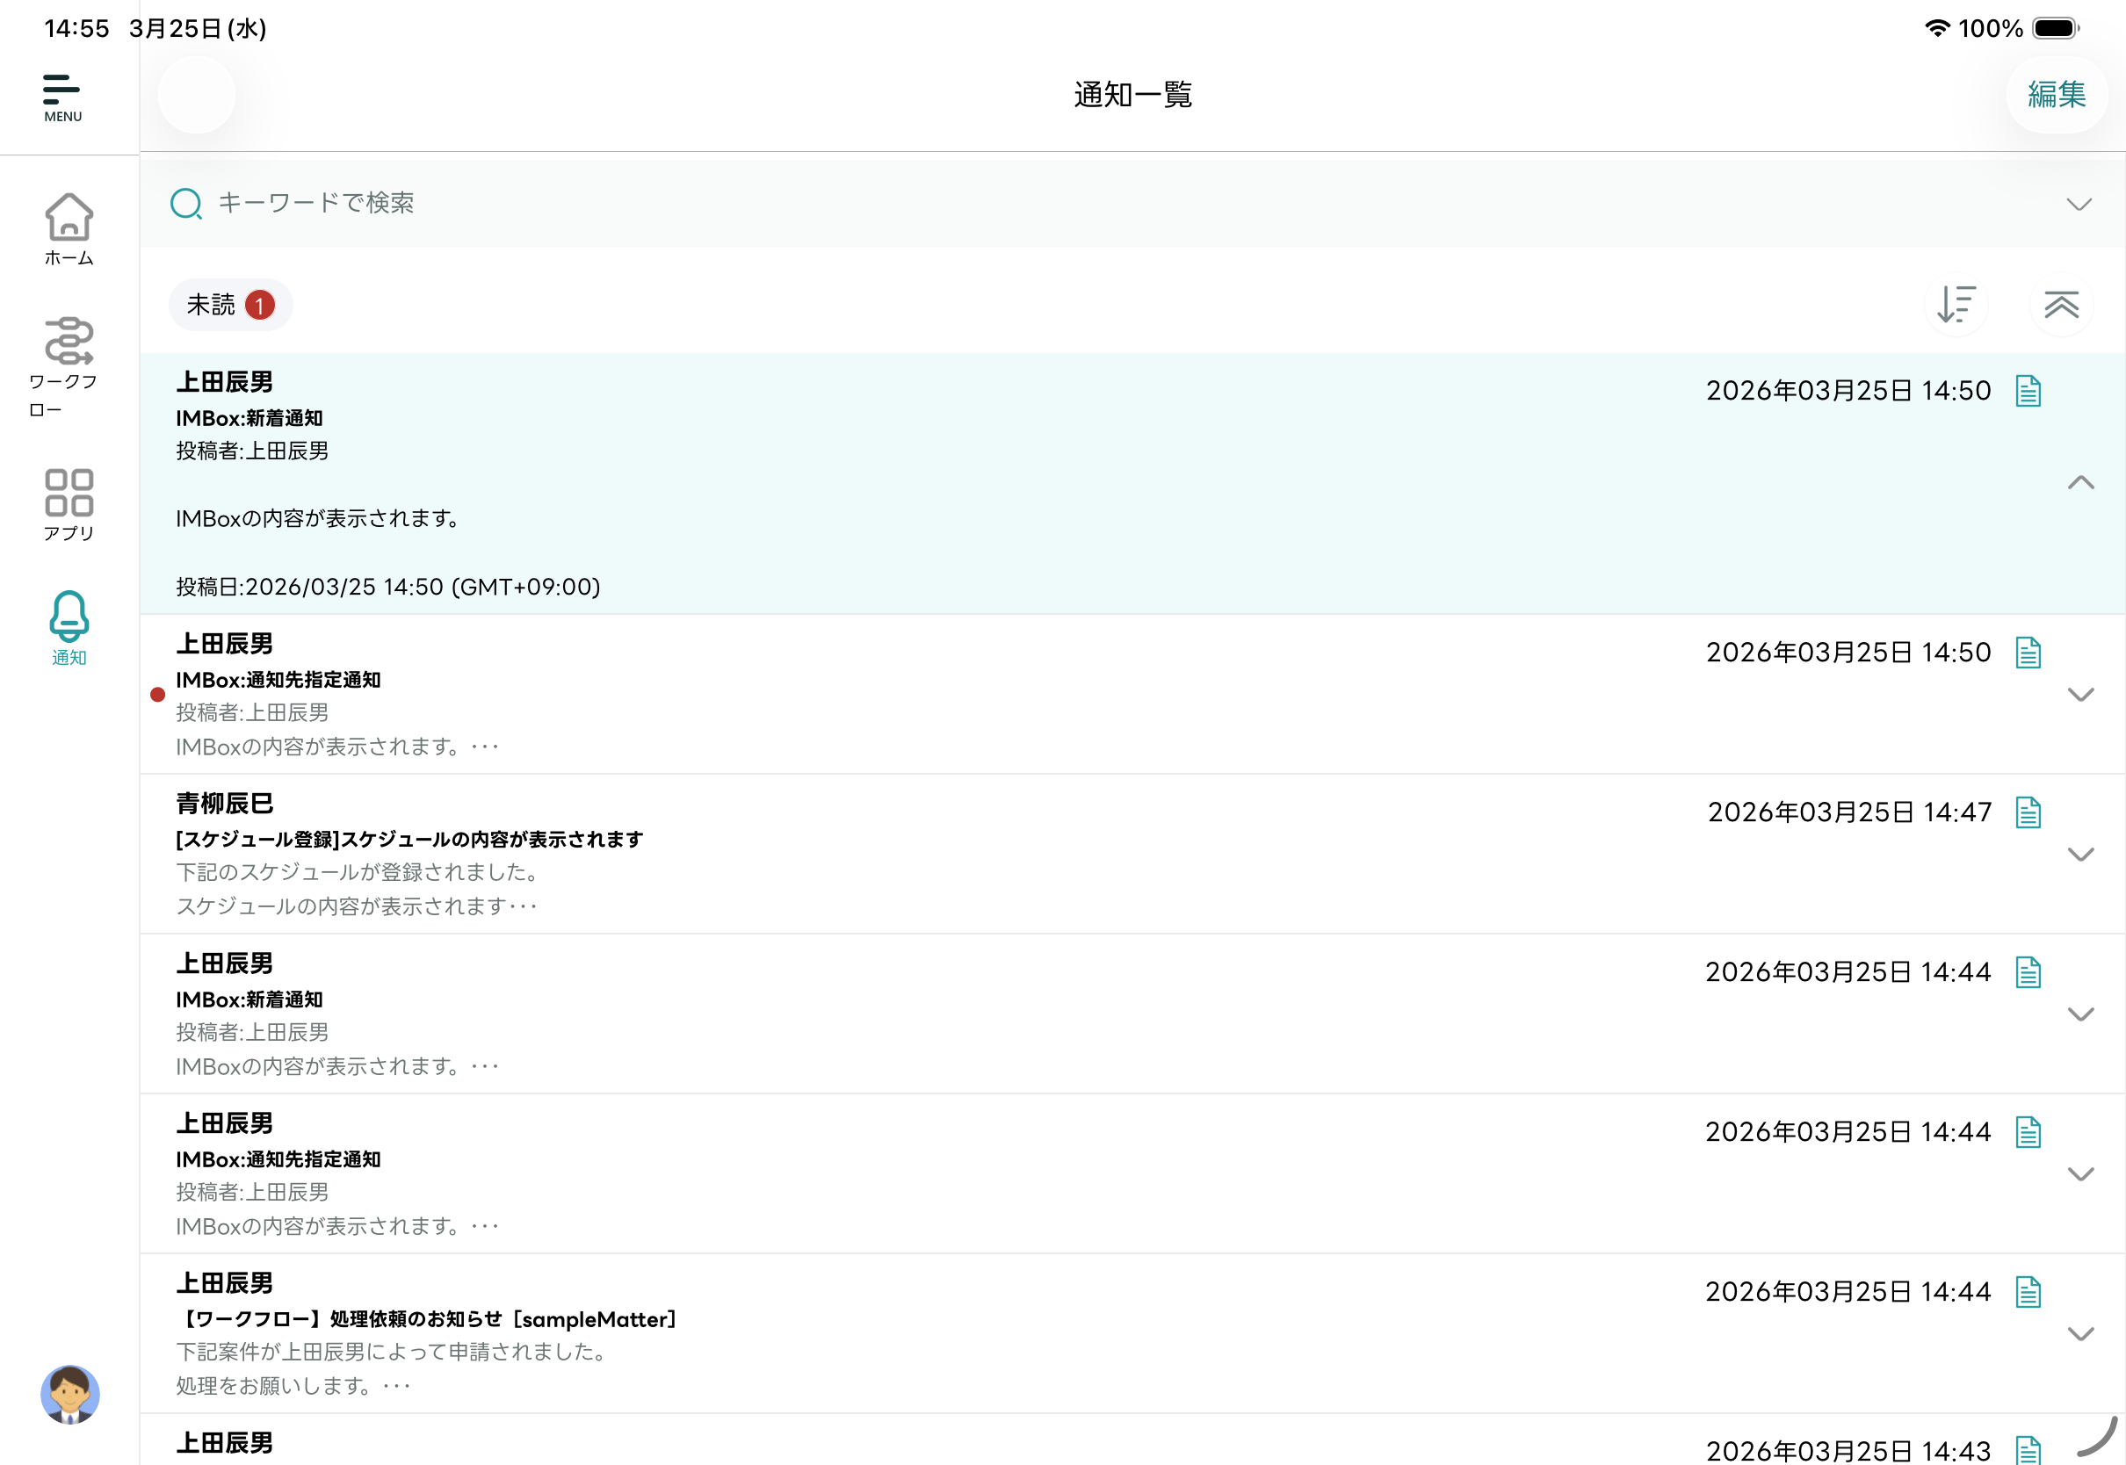Screen dimensions: 2126x1465
Task: Open the user avatar profile picture
Action: 69,1395
